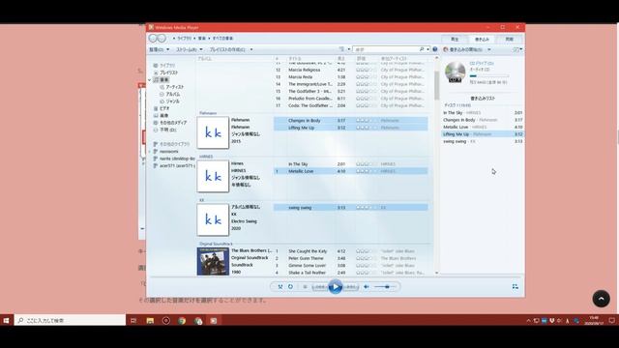Sort by the 評価 (Rating) column header
The height and width of the screenshot is (348, 619).
pyautogui.click(x=361, y=58)
